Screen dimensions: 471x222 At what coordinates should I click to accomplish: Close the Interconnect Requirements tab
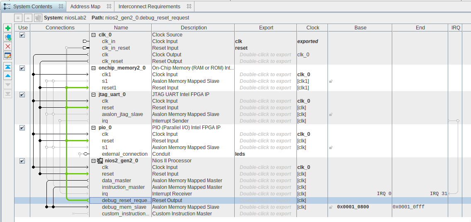coord(189,6)
